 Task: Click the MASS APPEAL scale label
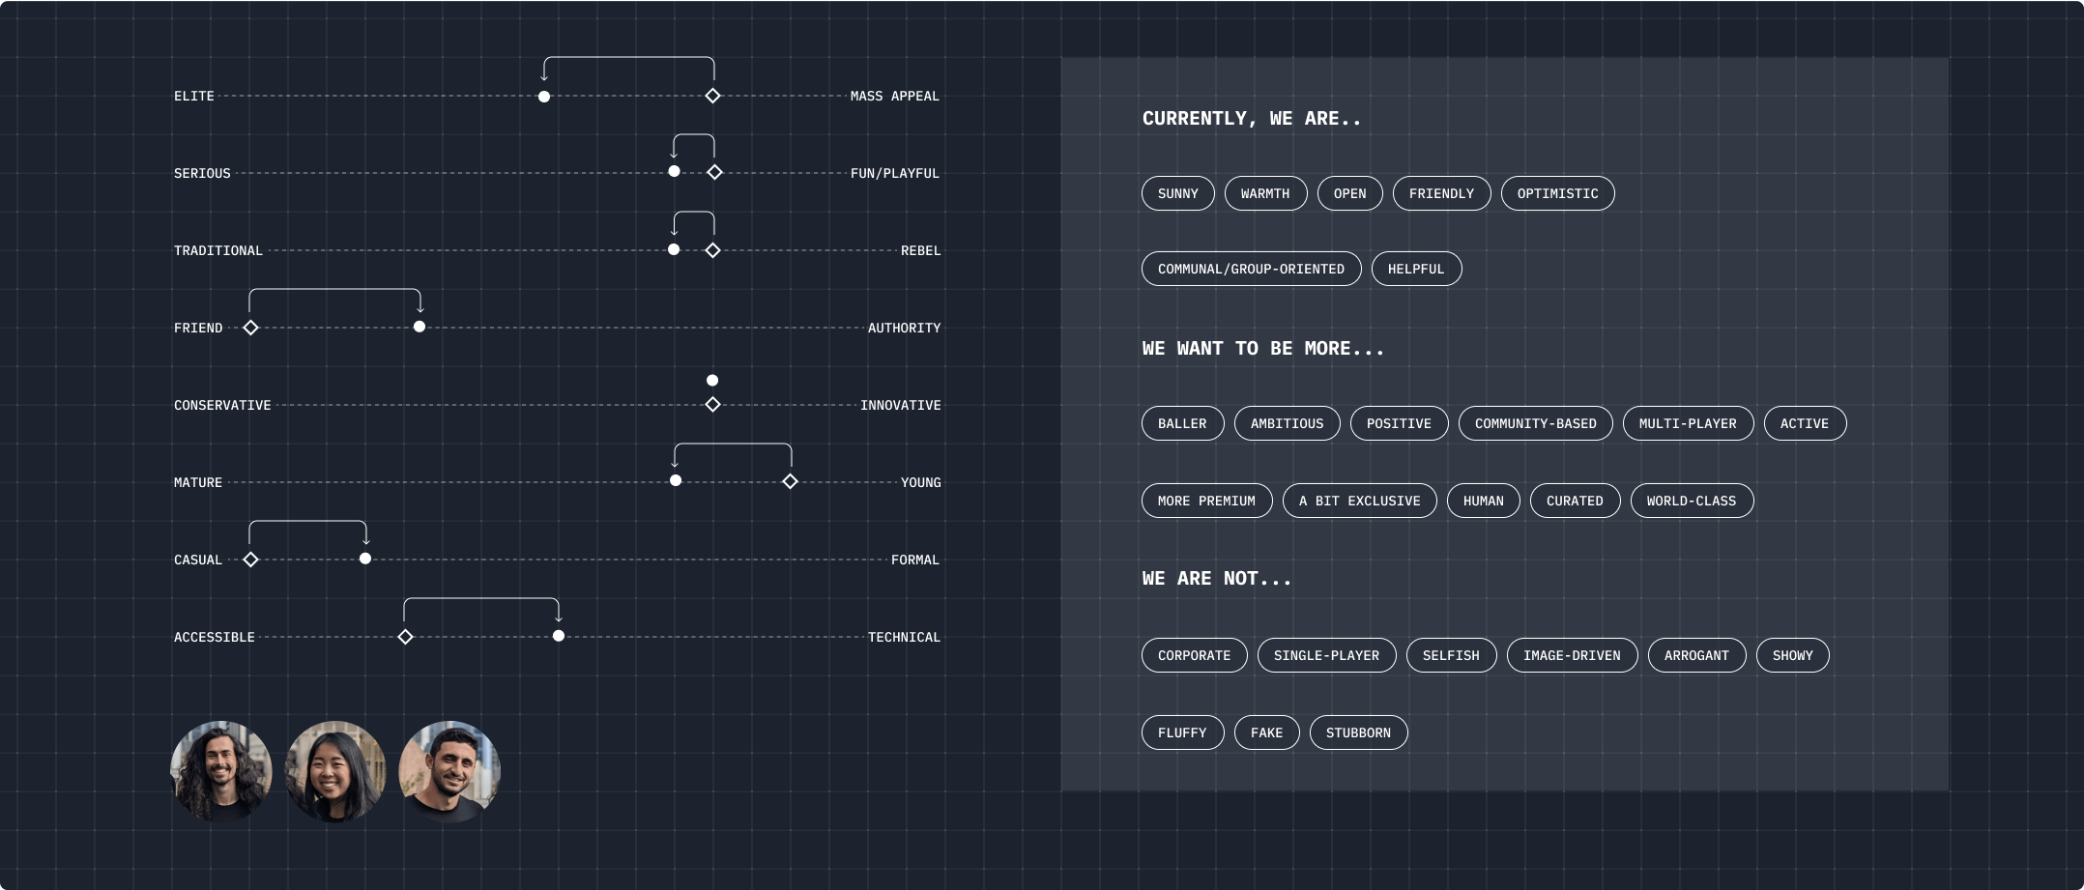pos(895,96)
